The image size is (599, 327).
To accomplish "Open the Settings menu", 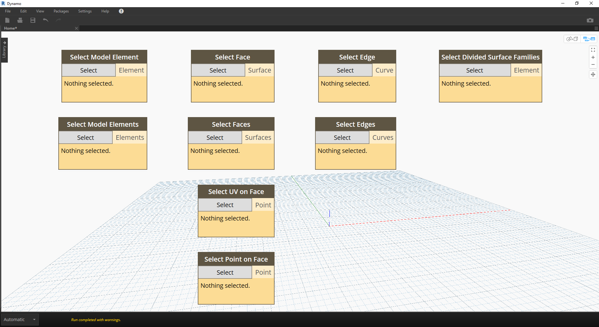I will point(85,11).
